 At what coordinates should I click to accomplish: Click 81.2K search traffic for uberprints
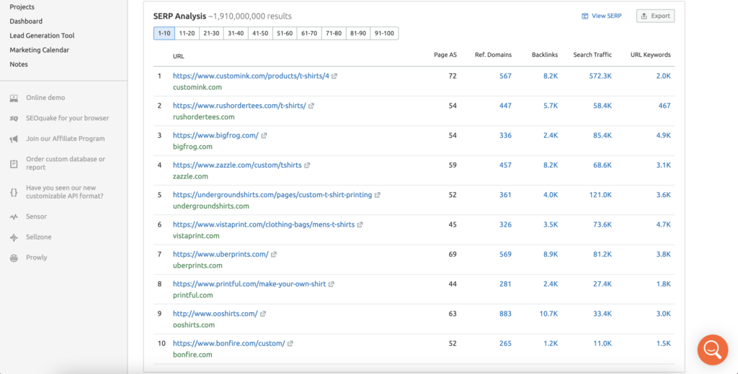603,254
